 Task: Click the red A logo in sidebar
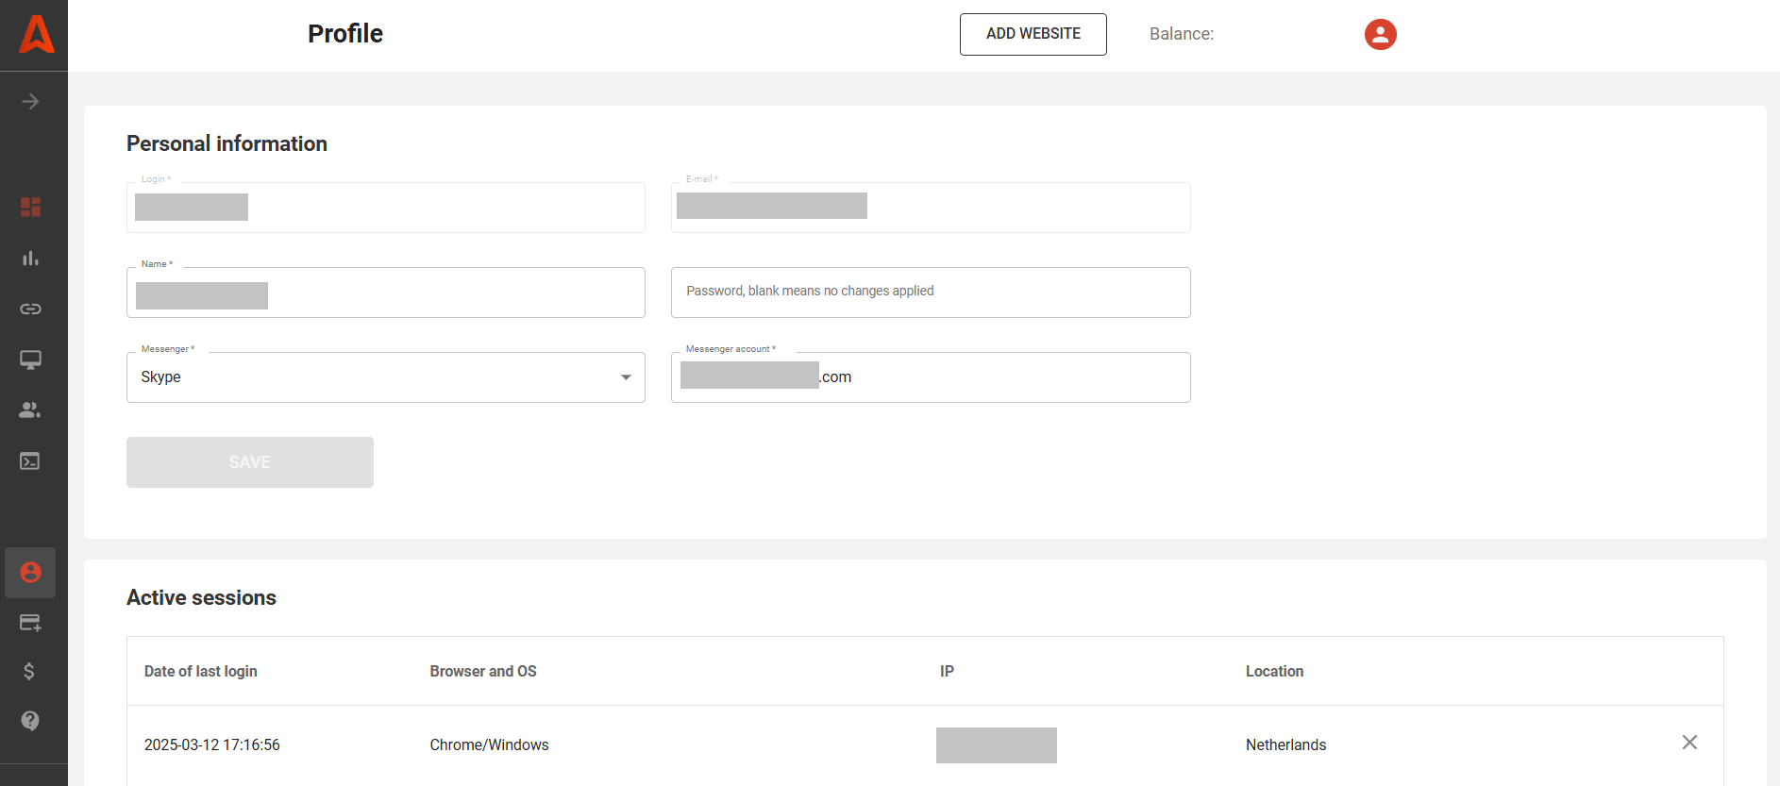[36, 35]
